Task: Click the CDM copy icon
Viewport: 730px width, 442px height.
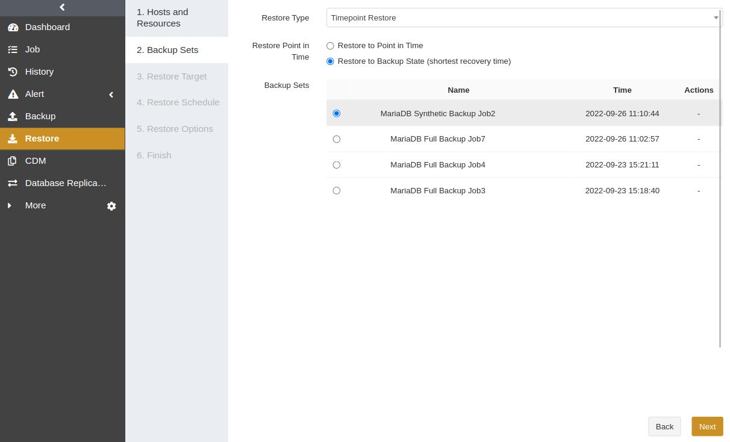Action: (13, 161)
